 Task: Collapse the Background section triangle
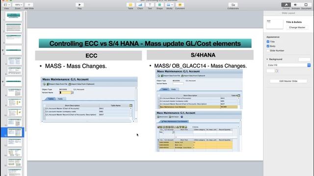tap(267, 59)
